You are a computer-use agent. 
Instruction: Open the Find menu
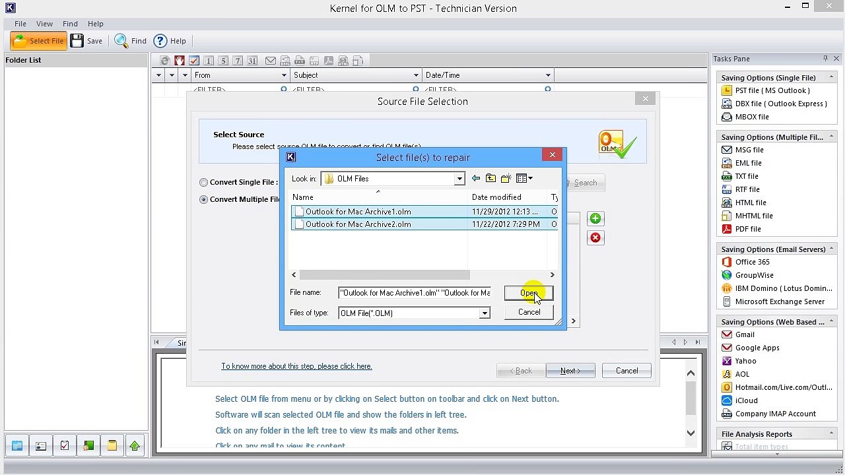pyautogui.click(x=70, y=24)
